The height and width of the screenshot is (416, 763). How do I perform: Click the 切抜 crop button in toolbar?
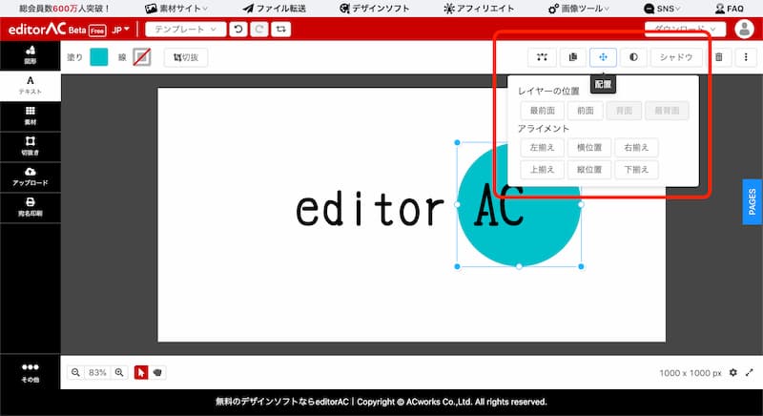pos(186,57)
